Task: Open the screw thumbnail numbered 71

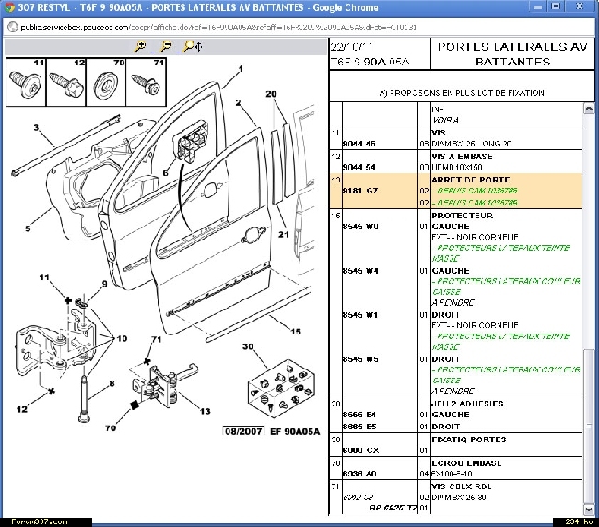Action: [x=146, y=82]
